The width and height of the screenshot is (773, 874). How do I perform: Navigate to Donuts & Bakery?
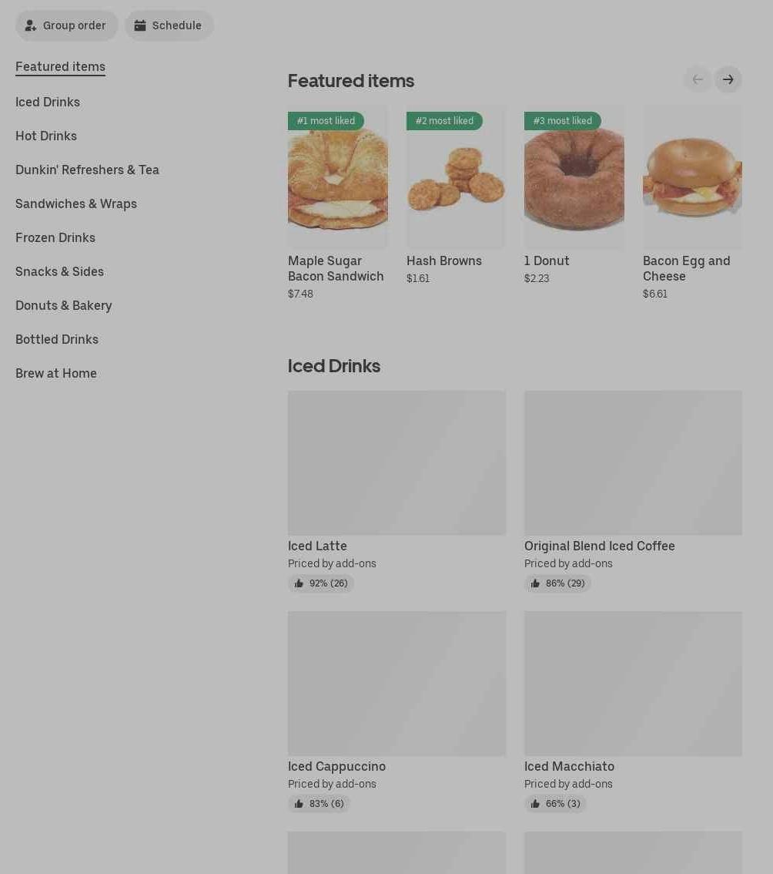pos(64,305)
